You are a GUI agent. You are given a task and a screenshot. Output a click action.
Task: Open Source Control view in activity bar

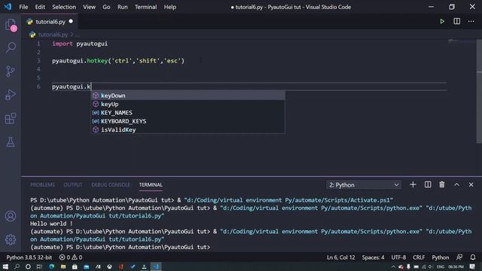(x=11, y=72)
